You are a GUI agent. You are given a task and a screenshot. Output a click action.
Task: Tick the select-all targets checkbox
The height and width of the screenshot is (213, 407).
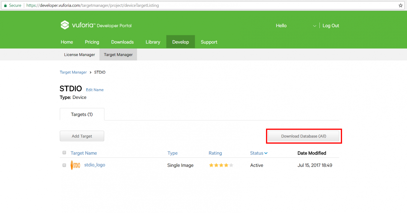64,153
